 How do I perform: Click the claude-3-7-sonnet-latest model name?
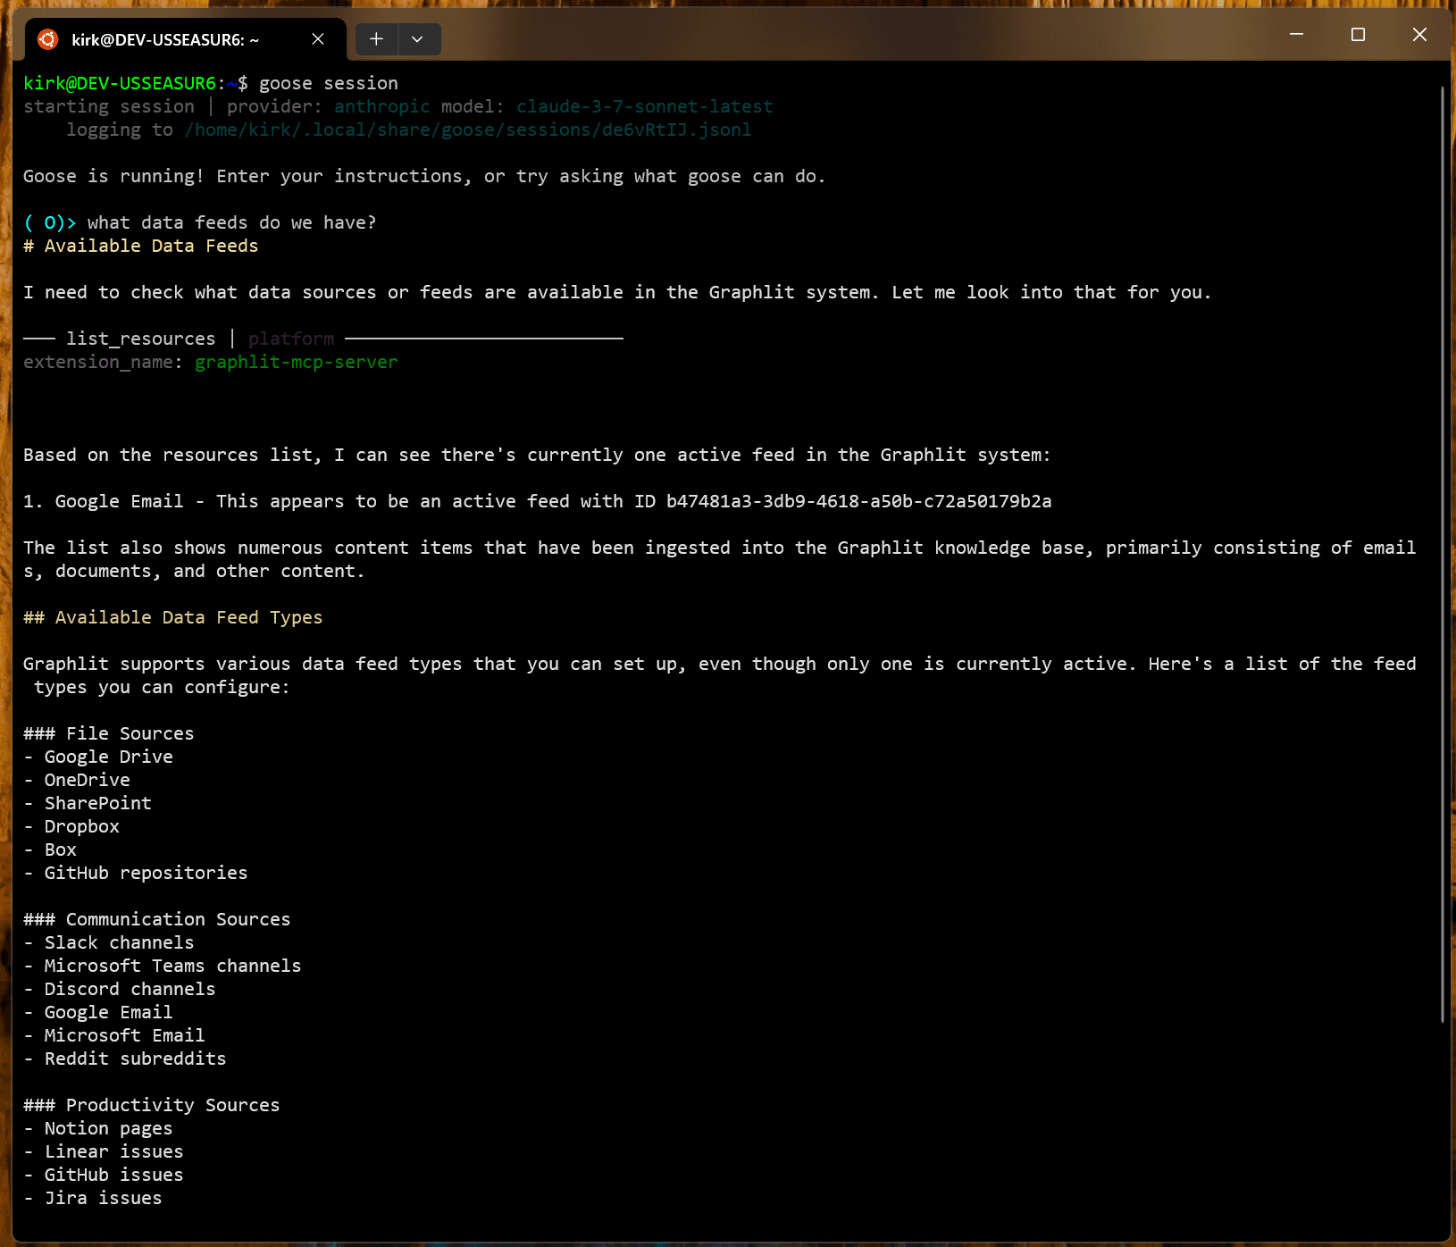[x=644, y=106]
